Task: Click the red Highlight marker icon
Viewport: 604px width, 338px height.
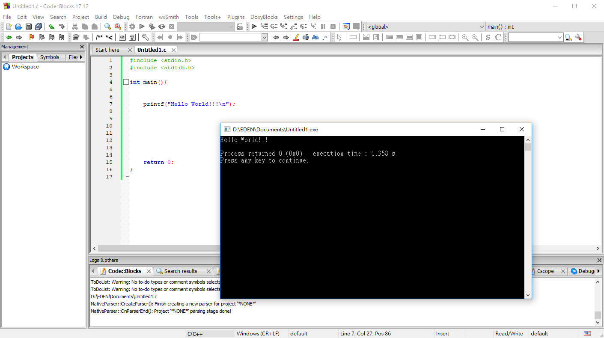Action: [296, 37]
